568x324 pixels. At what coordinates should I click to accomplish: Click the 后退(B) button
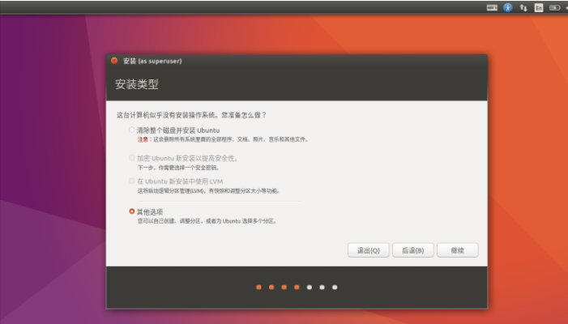tap(413, 250)
